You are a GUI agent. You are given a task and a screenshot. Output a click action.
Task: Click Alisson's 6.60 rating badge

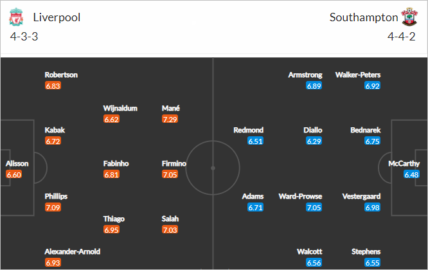13,174
